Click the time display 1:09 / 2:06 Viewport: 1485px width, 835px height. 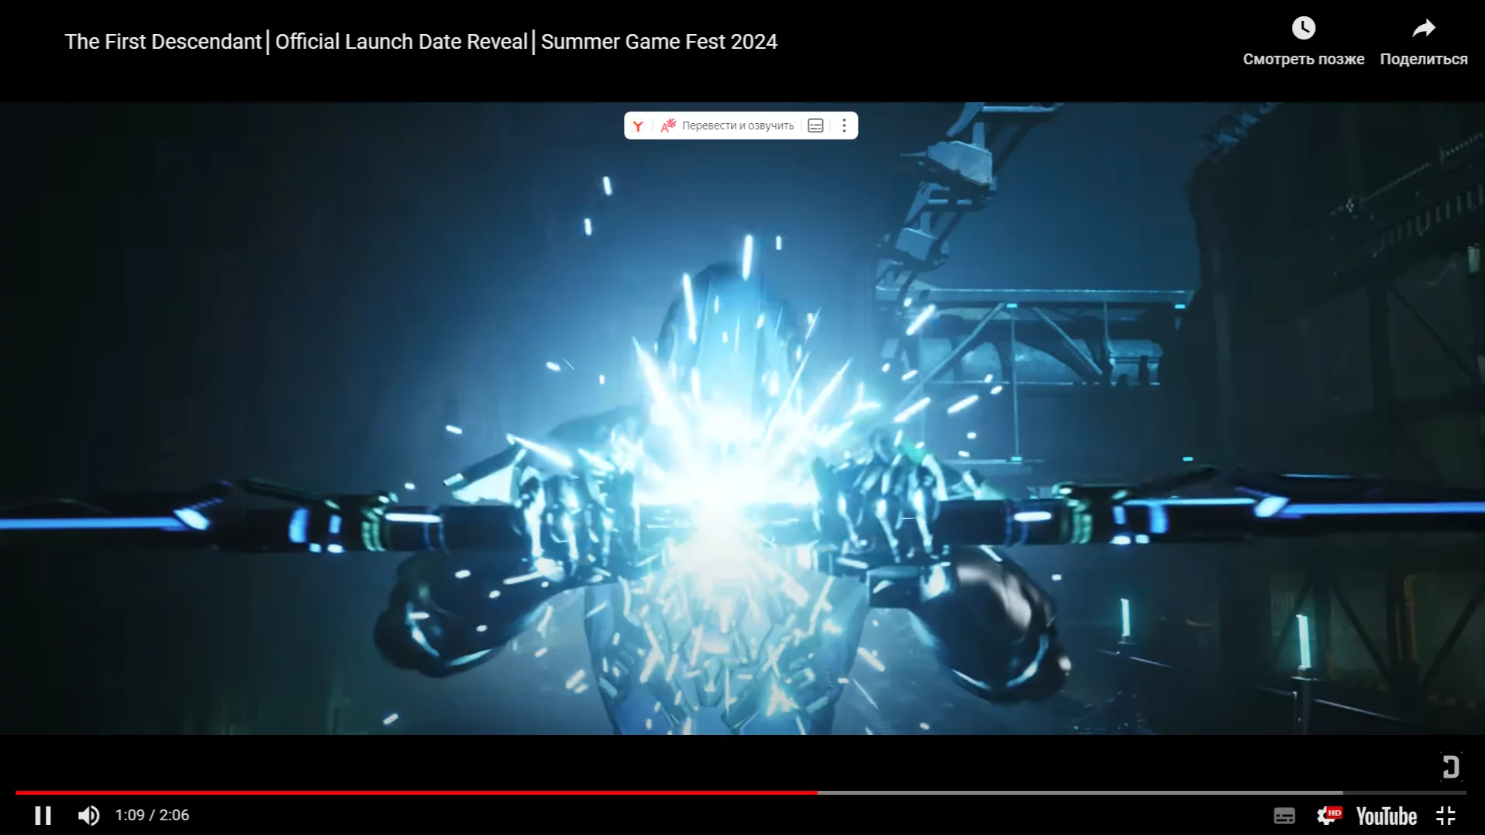click(152, 816)
